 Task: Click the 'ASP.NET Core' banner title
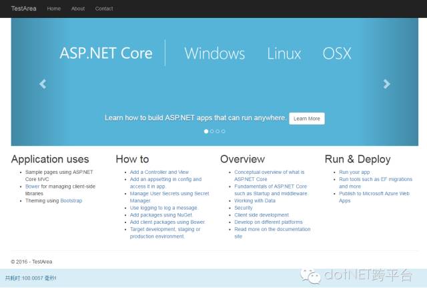[106, 53]
